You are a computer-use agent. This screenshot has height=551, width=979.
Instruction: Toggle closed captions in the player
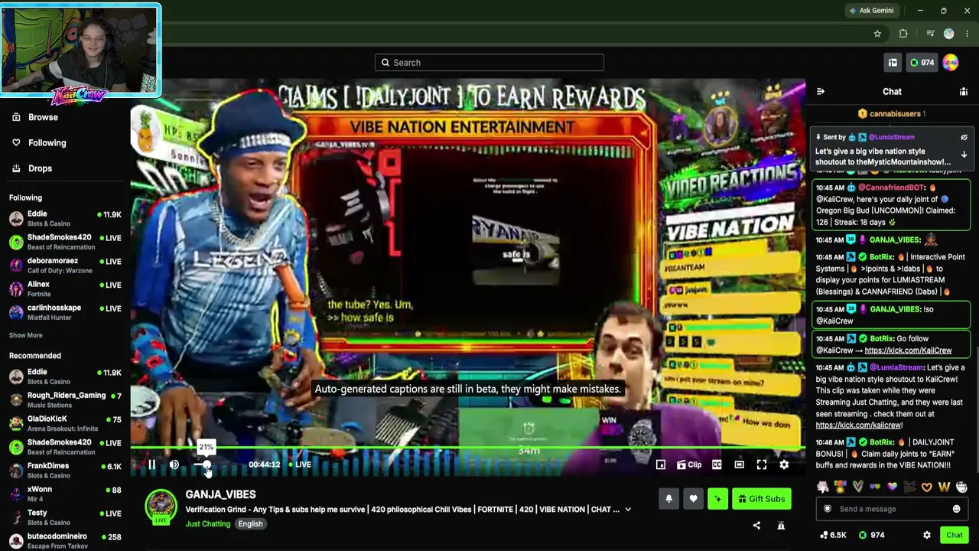pos(717,465)
